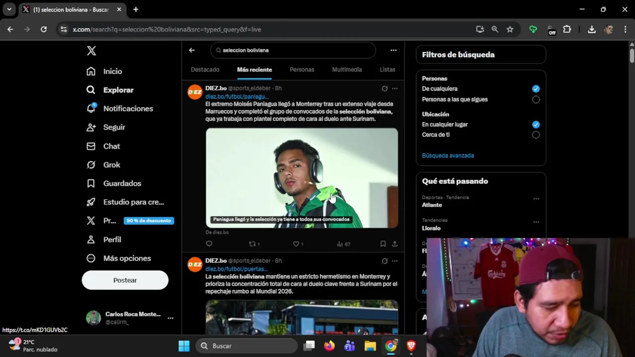
Task: Open the tab search dropdown arrow
Action: tap(9, 9)
